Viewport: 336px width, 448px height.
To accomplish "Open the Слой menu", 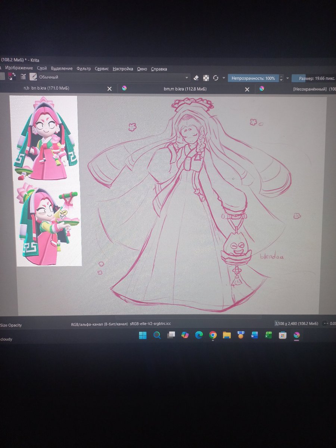I will point(42,68).
